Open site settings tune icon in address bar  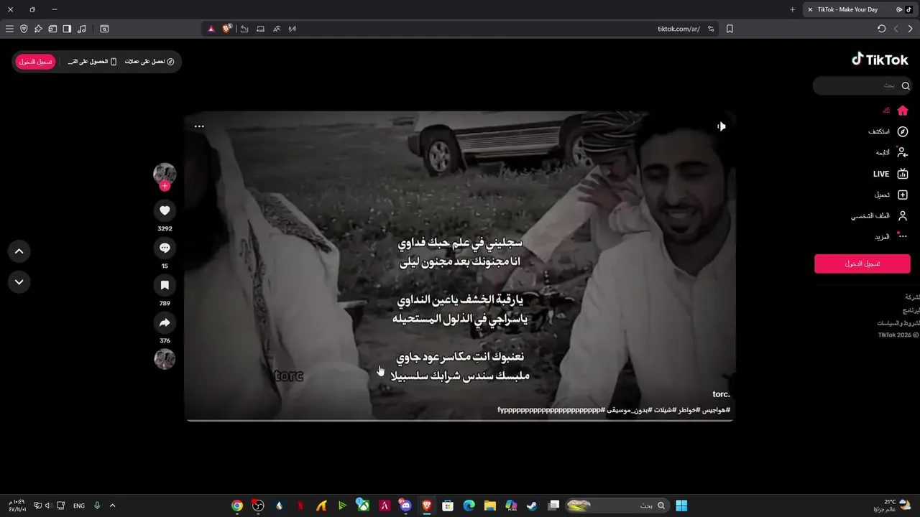pos(711,29)
